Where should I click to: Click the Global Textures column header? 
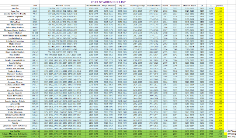click(154, 6)
